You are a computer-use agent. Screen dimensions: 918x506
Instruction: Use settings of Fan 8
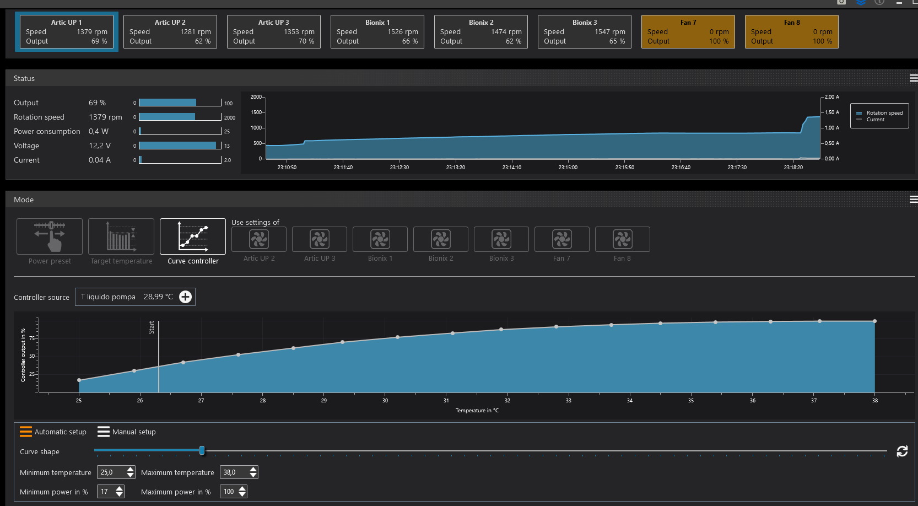[623, 239]
